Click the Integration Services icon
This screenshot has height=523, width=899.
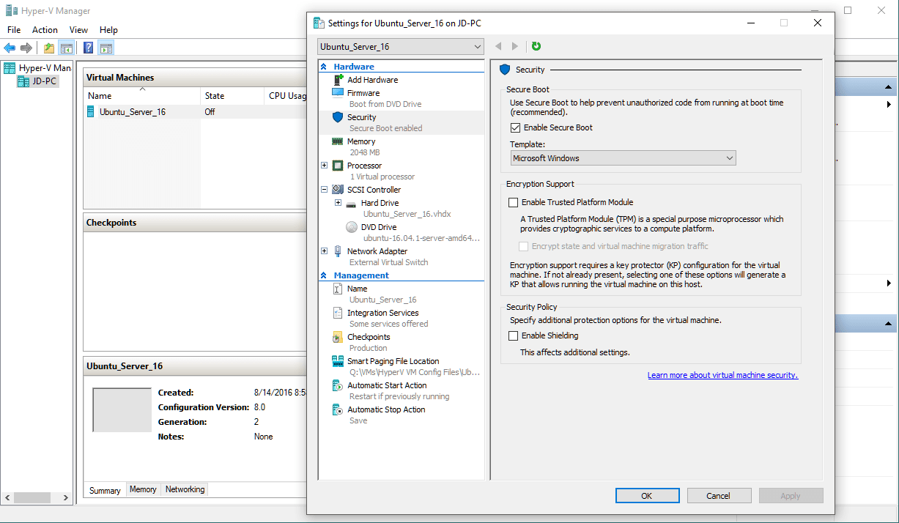(x=338, y=313)
